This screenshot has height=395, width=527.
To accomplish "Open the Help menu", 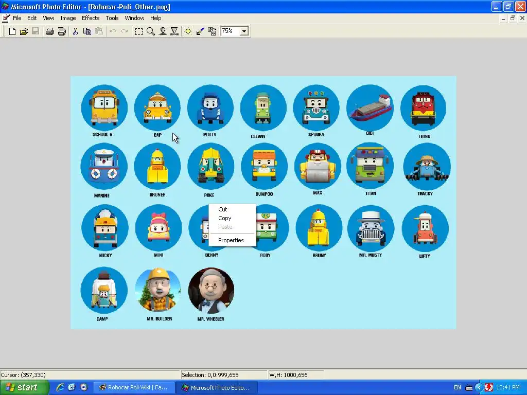I will point(155,18).
